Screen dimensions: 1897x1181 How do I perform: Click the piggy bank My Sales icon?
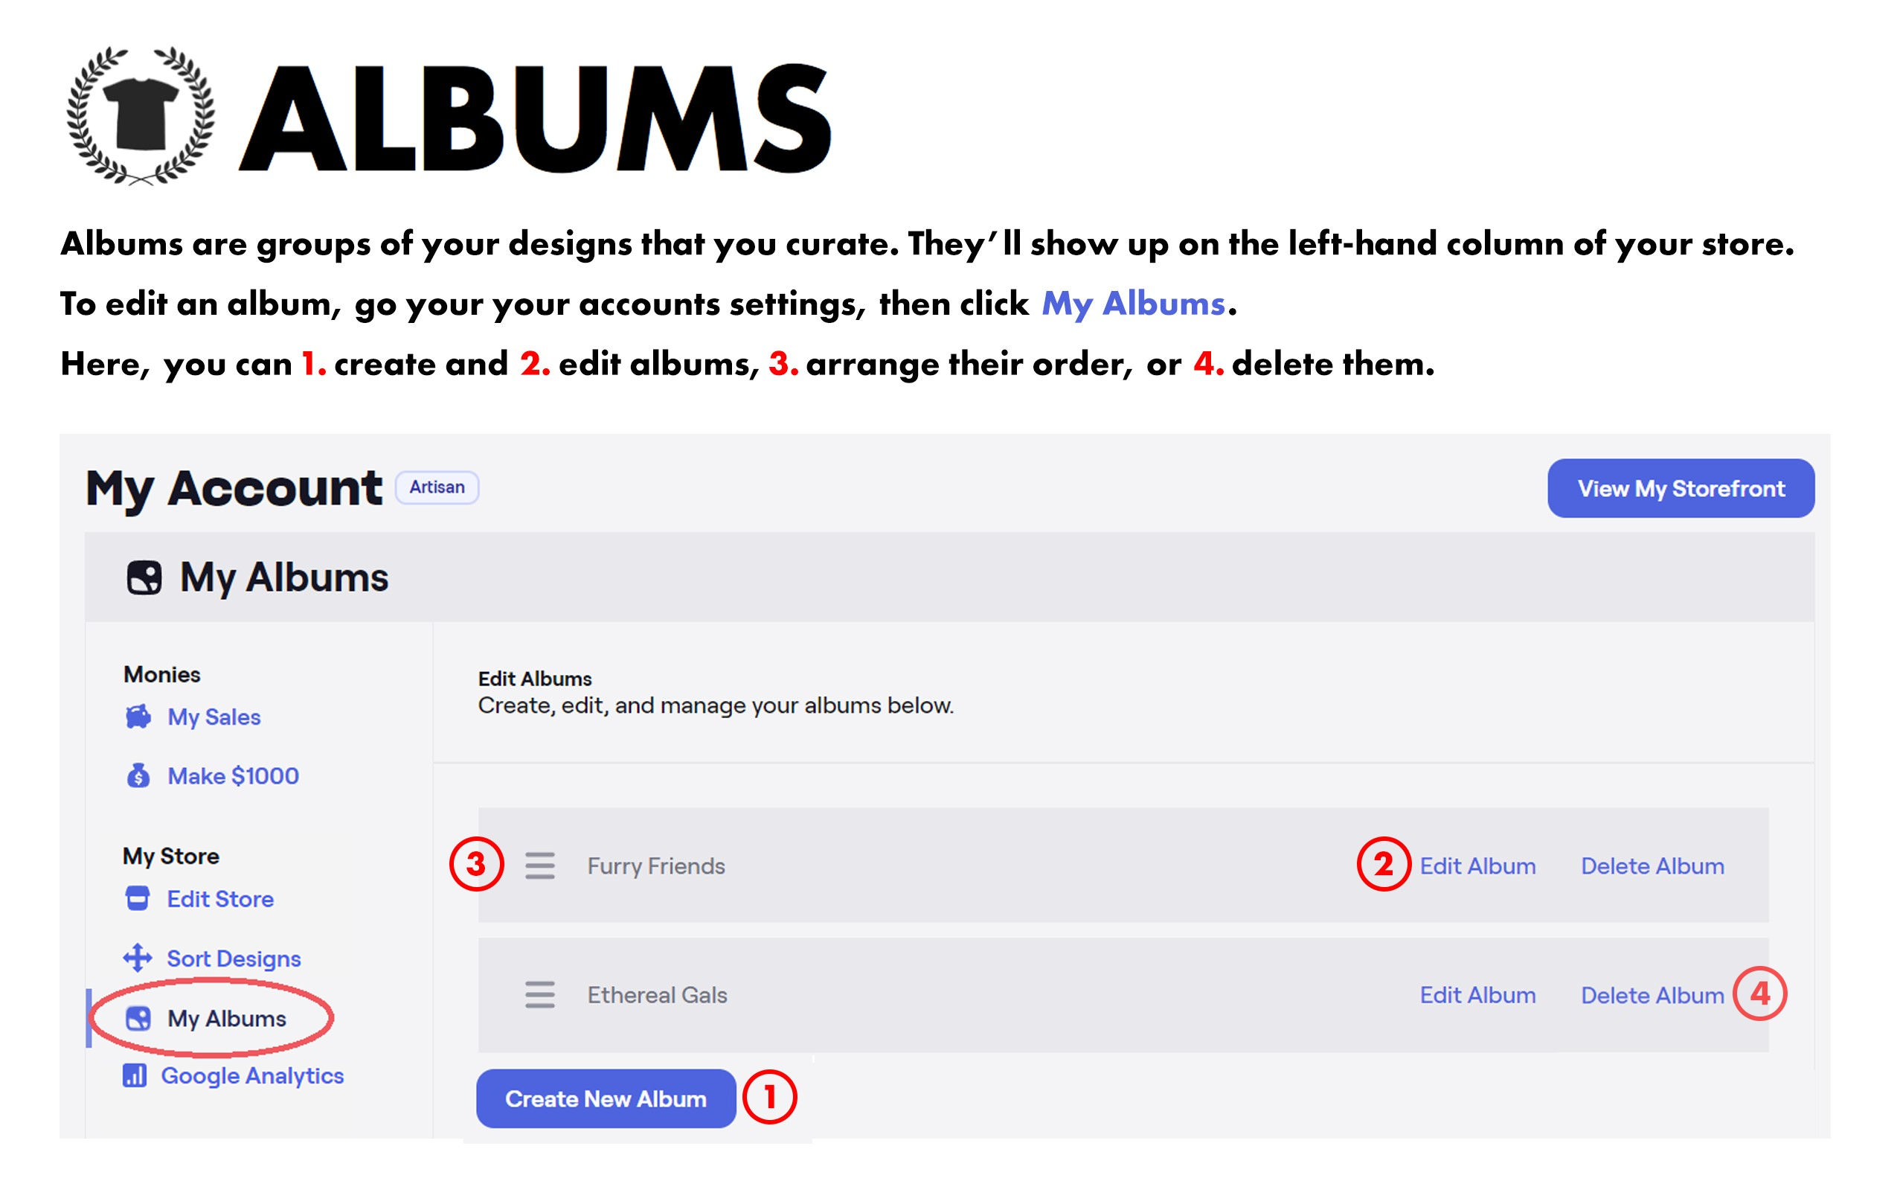pos(138,716)
